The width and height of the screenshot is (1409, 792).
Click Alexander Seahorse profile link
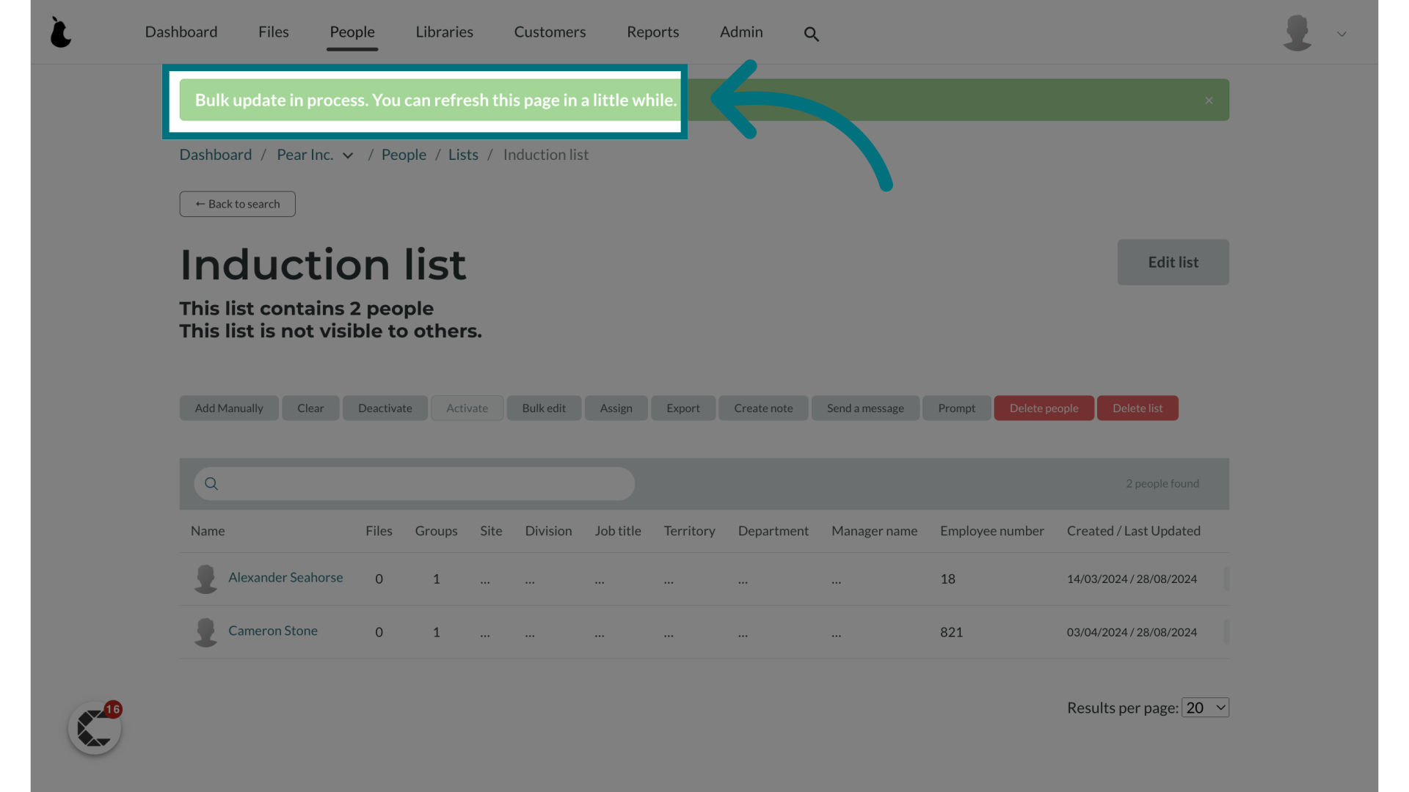(285, 579)
